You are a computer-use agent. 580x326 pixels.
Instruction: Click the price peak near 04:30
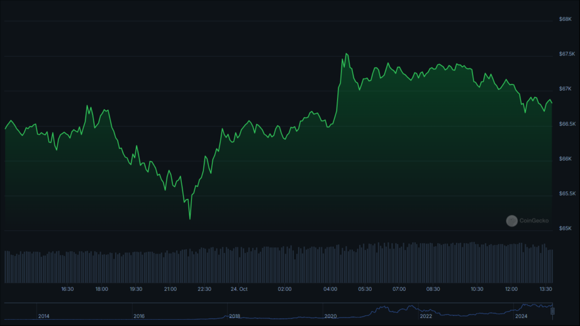[346, 54]
